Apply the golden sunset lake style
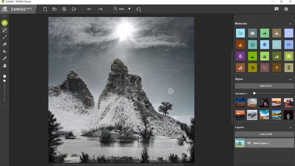This screenshot has height=166, width=295. (276, 102)
